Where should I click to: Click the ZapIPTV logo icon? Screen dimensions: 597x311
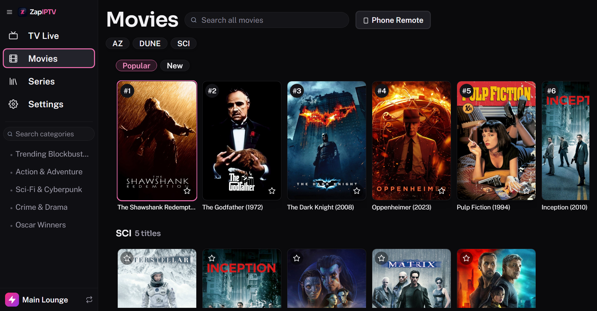[22, 12]
